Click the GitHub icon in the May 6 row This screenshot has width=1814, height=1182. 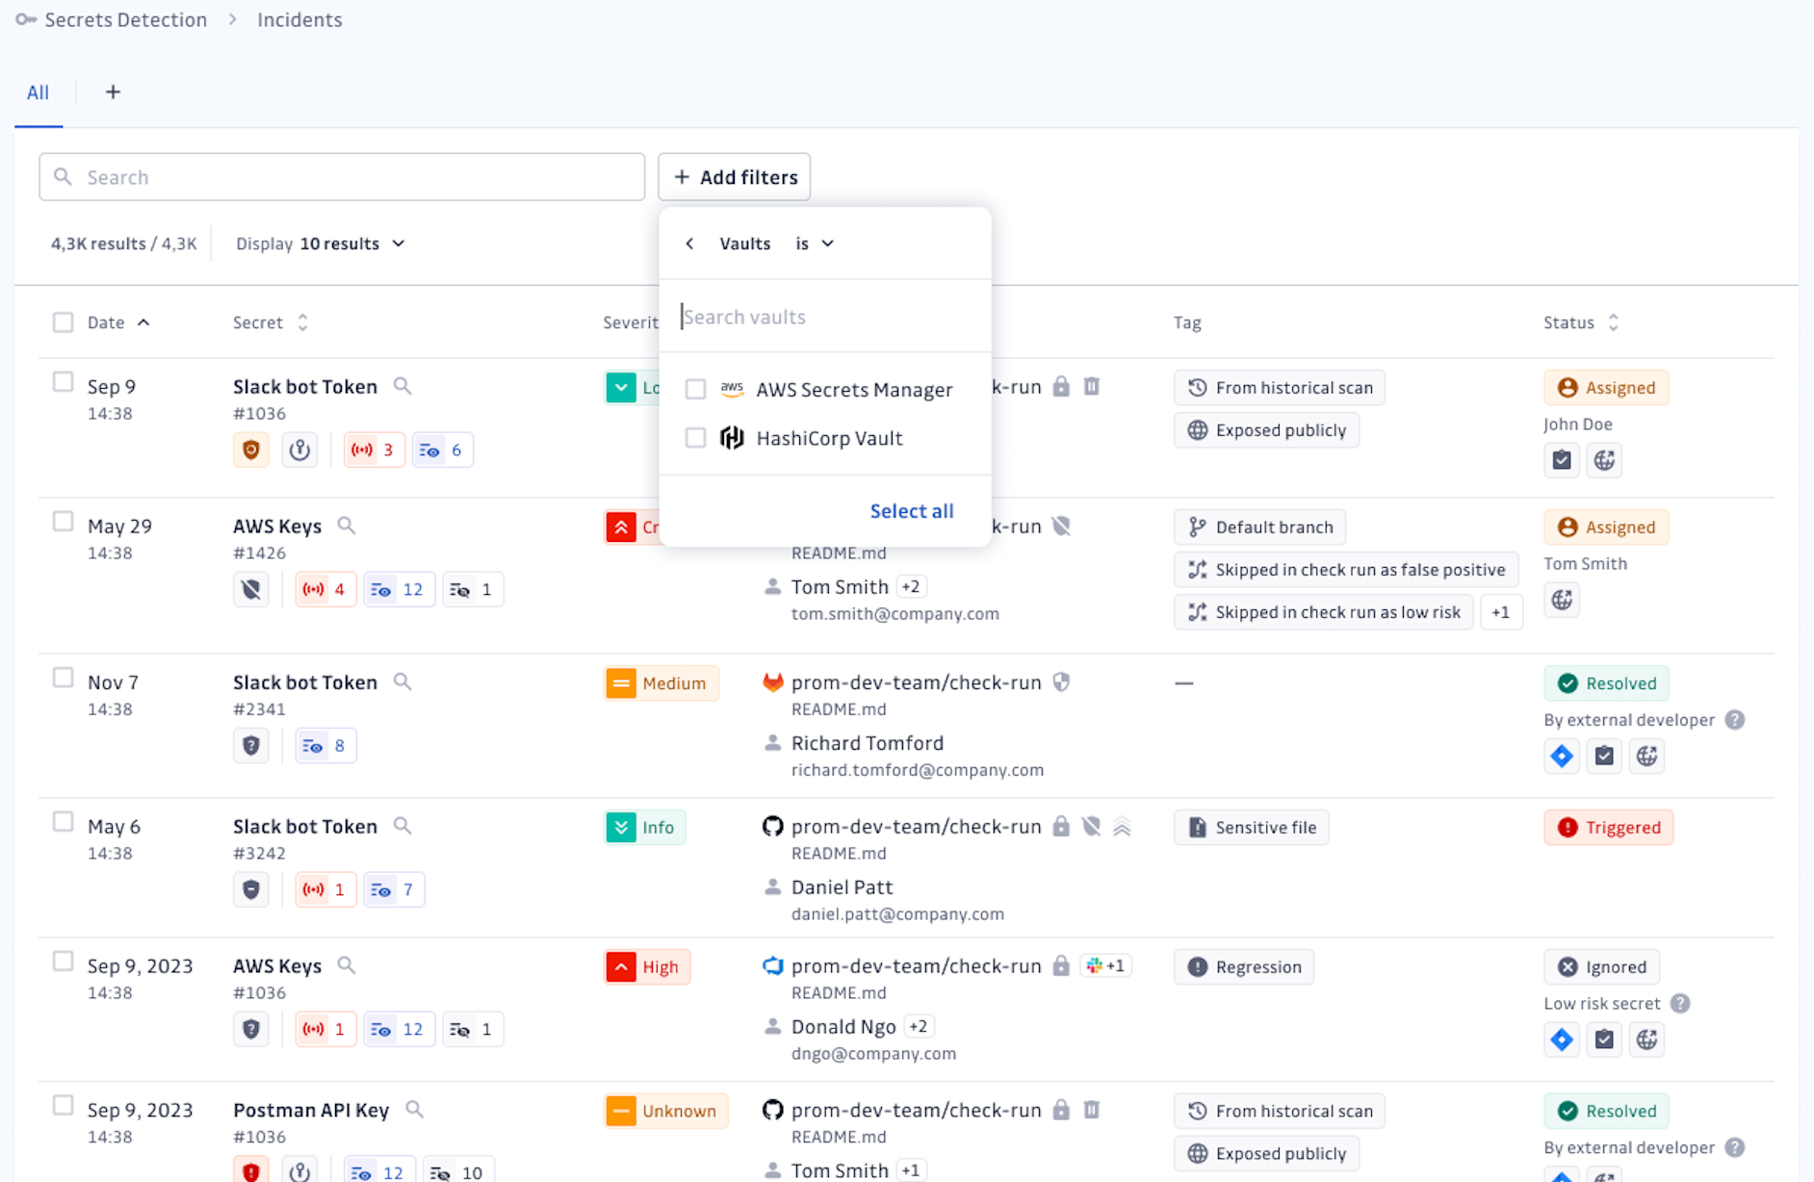coord(772,826)
